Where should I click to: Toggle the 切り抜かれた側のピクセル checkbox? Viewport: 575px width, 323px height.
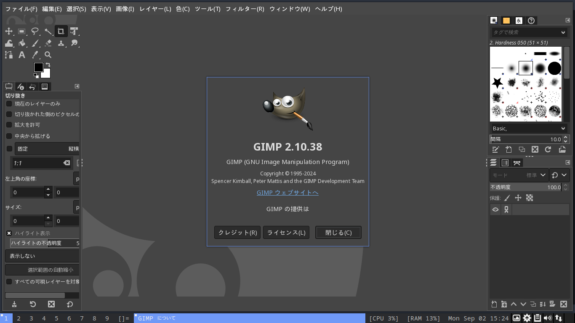coord(9,114)
